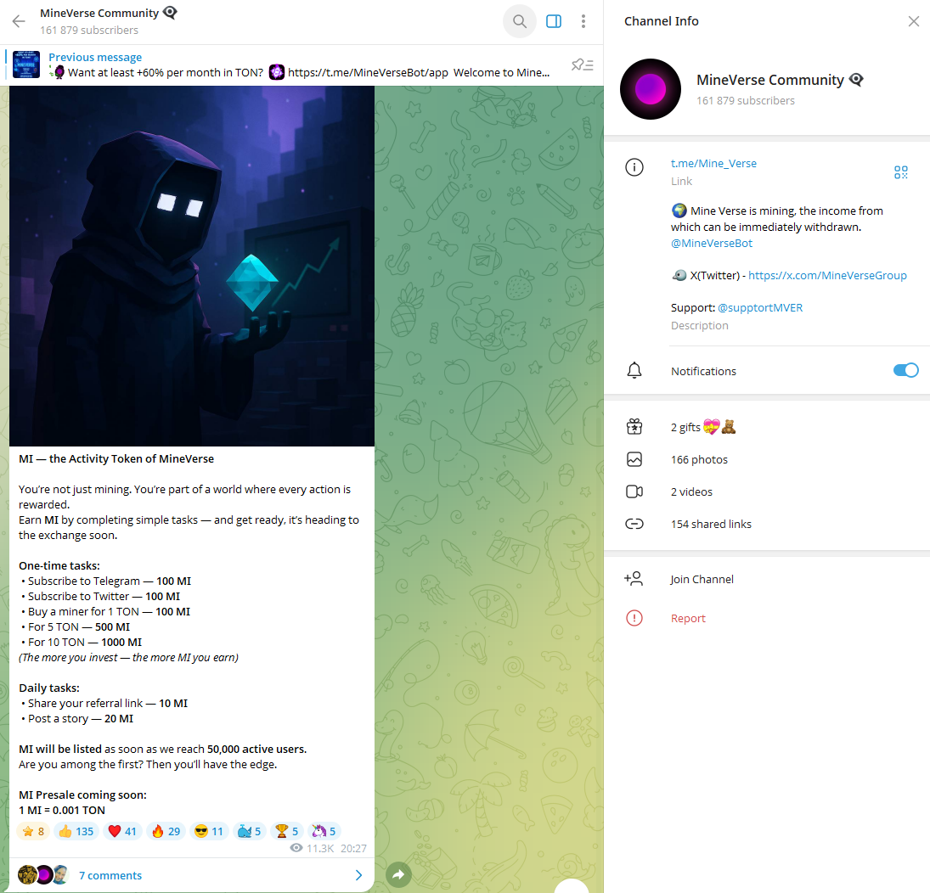930x893 pixels.
Task: Turn off the Notifications switch
Action: (x=905, y=371)
